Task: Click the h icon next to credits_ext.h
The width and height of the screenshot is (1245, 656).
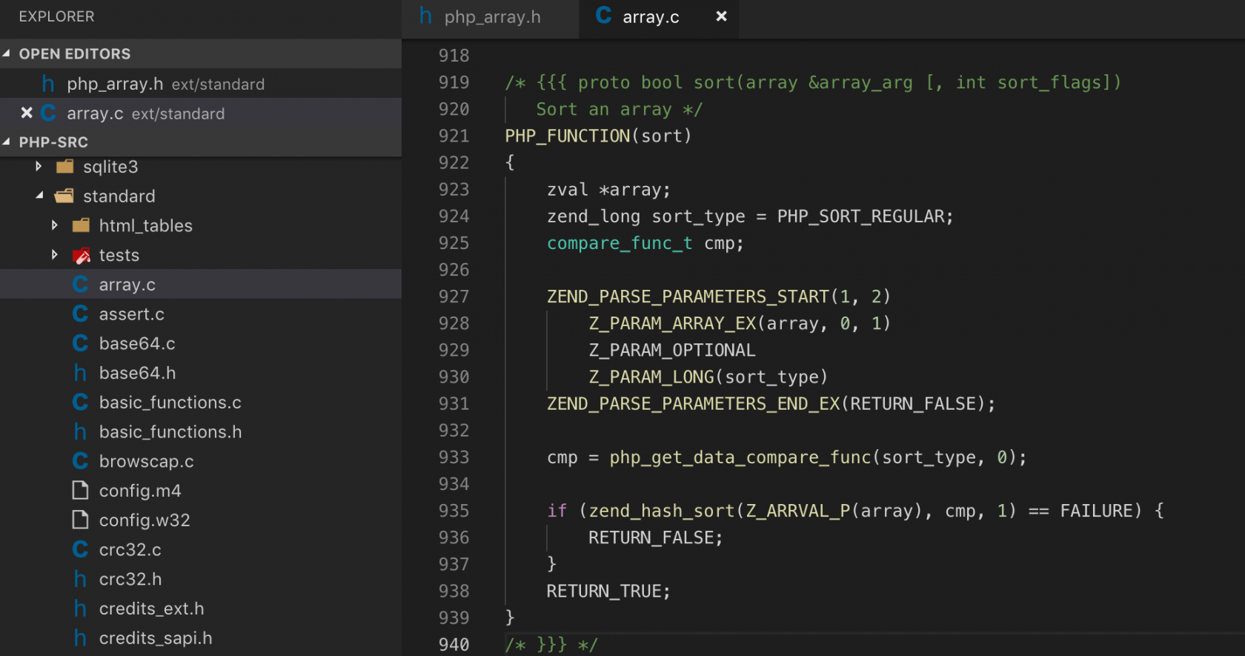Action: (x=80, y=609)
